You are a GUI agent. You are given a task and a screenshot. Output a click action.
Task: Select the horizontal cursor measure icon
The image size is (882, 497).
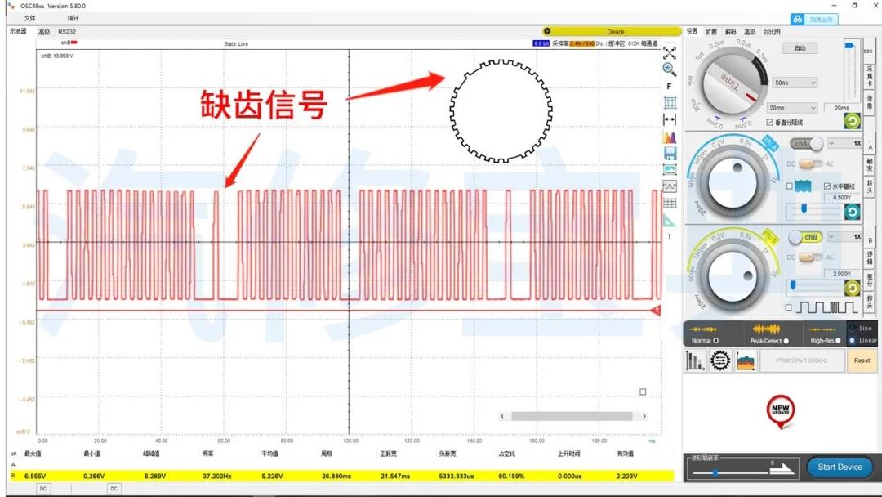tap(670, 119)
